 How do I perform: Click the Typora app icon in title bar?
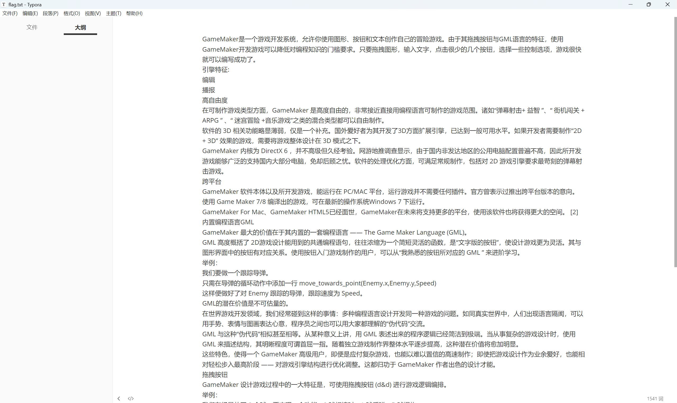click(x=4, y=4)
